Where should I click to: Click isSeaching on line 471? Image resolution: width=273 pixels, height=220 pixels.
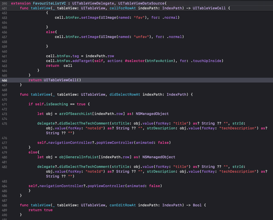point(57,104)
